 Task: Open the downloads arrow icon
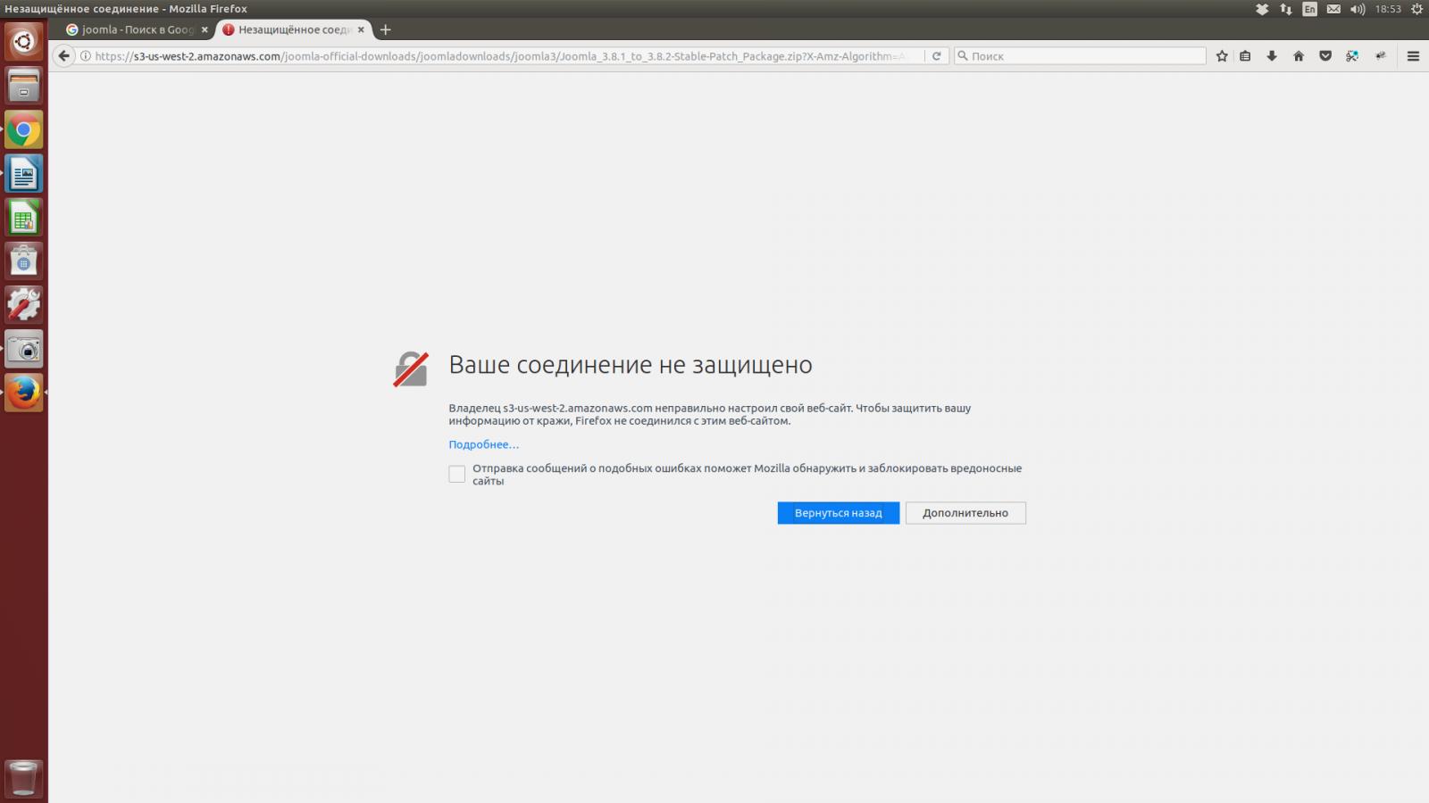[x=1272, y=55]
